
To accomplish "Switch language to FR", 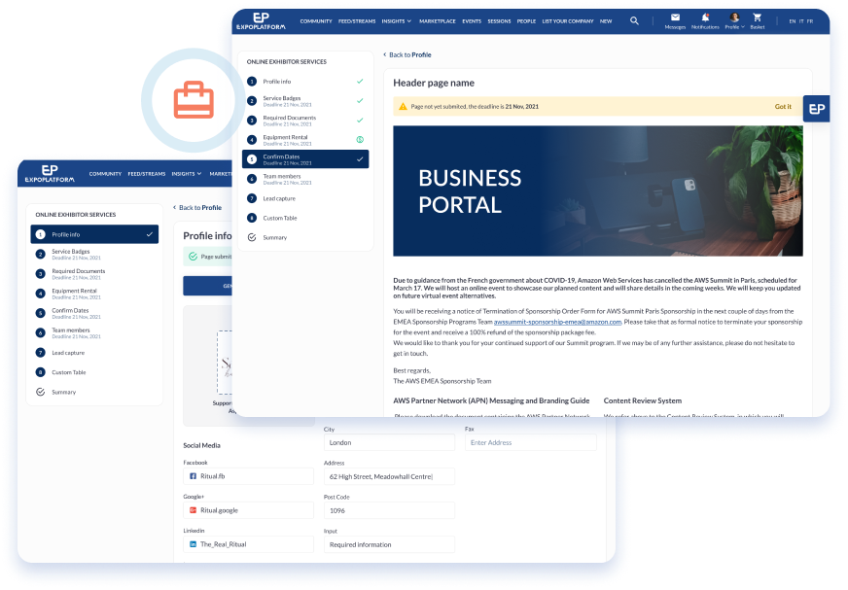I will 810,21.
